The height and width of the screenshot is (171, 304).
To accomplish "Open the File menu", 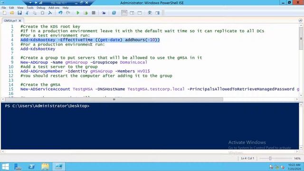I will pos(4,8).
